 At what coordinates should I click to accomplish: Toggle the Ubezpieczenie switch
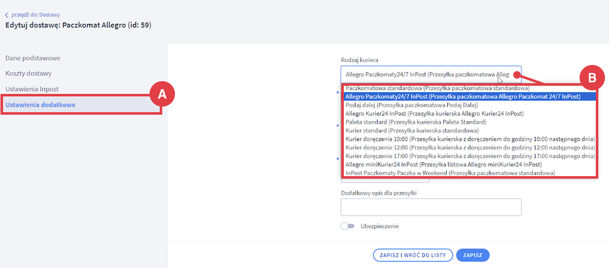pos(347,226)
